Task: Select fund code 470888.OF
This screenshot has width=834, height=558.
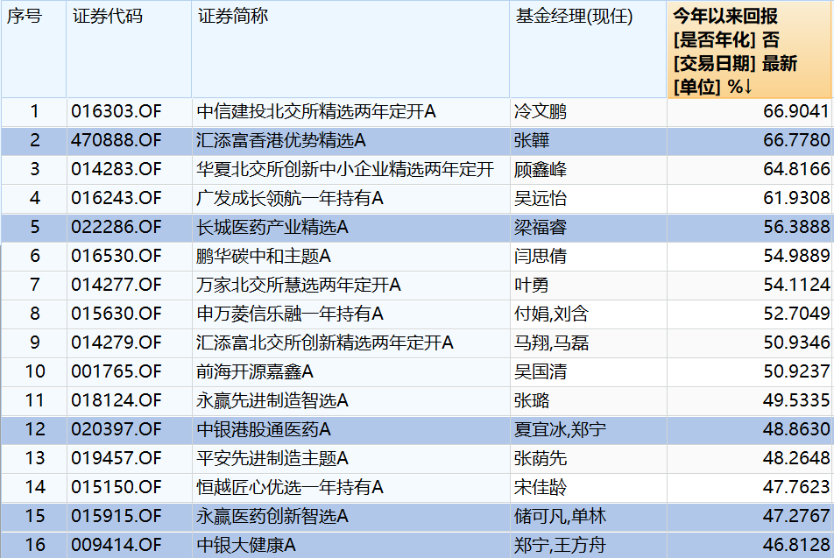Action: [x=117, y=140]
